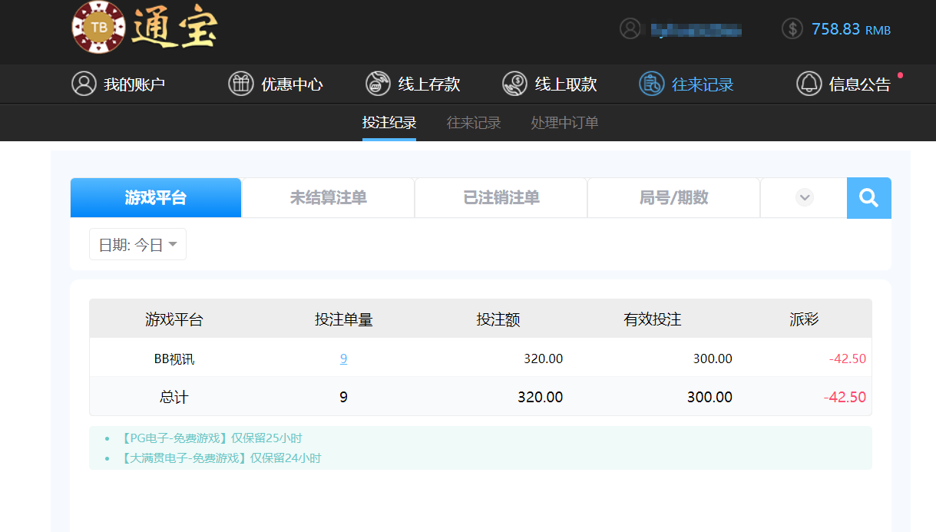The image size is (936, 532).
Task: Switch to the 未结算注单 tab
Action: (x=327, y=197)
